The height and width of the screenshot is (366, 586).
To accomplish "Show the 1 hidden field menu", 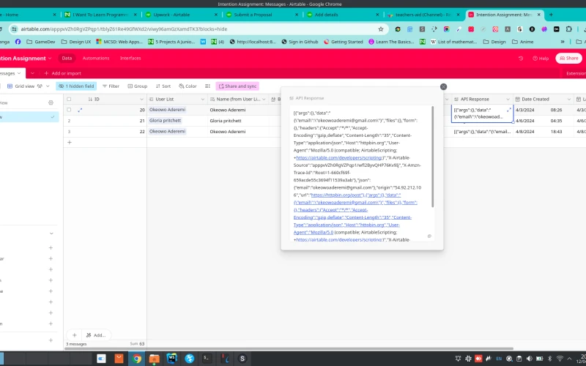I will click(76, 86).
